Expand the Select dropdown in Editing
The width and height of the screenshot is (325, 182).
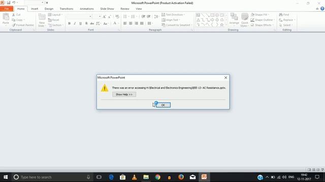point(286,25)
